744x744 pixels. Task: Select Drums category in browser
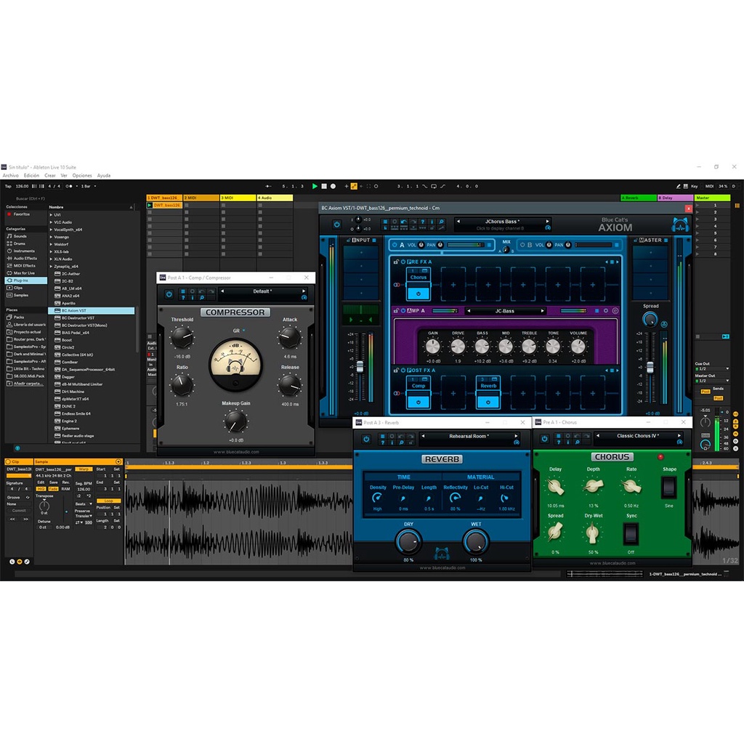coord(20,243)
